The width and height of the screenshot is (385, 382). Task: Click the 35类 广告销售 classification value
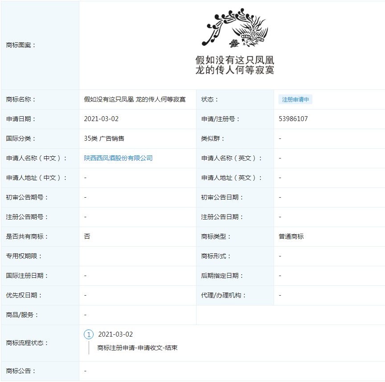click(x=104, y=138)
